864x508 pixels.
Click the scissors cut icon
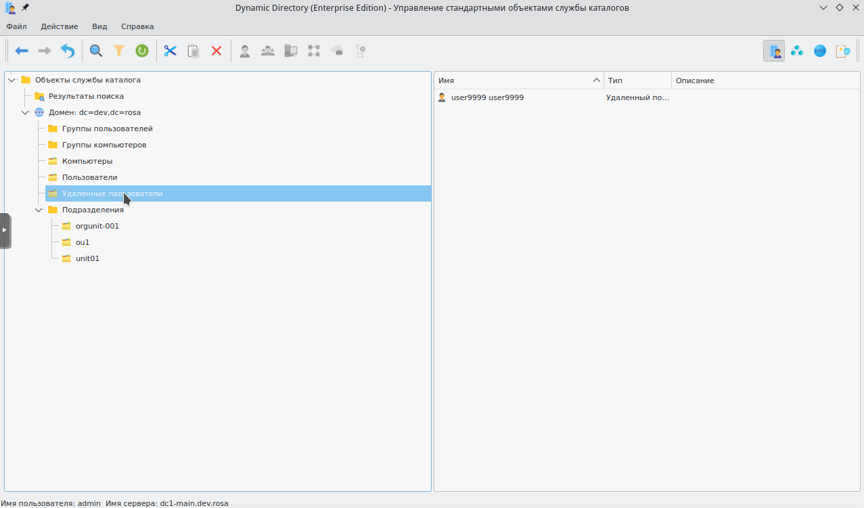170,51
